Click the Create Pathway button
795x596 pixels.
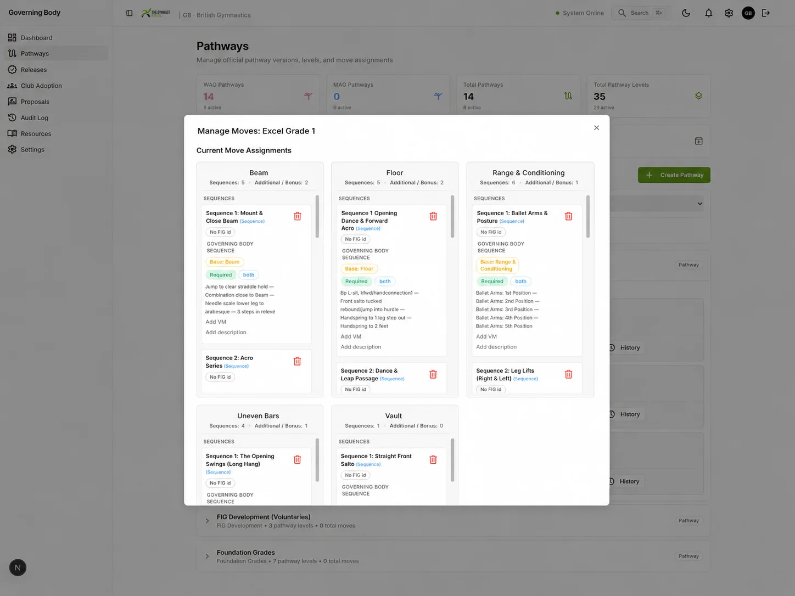pyautogui.click(x=674, y=175)
